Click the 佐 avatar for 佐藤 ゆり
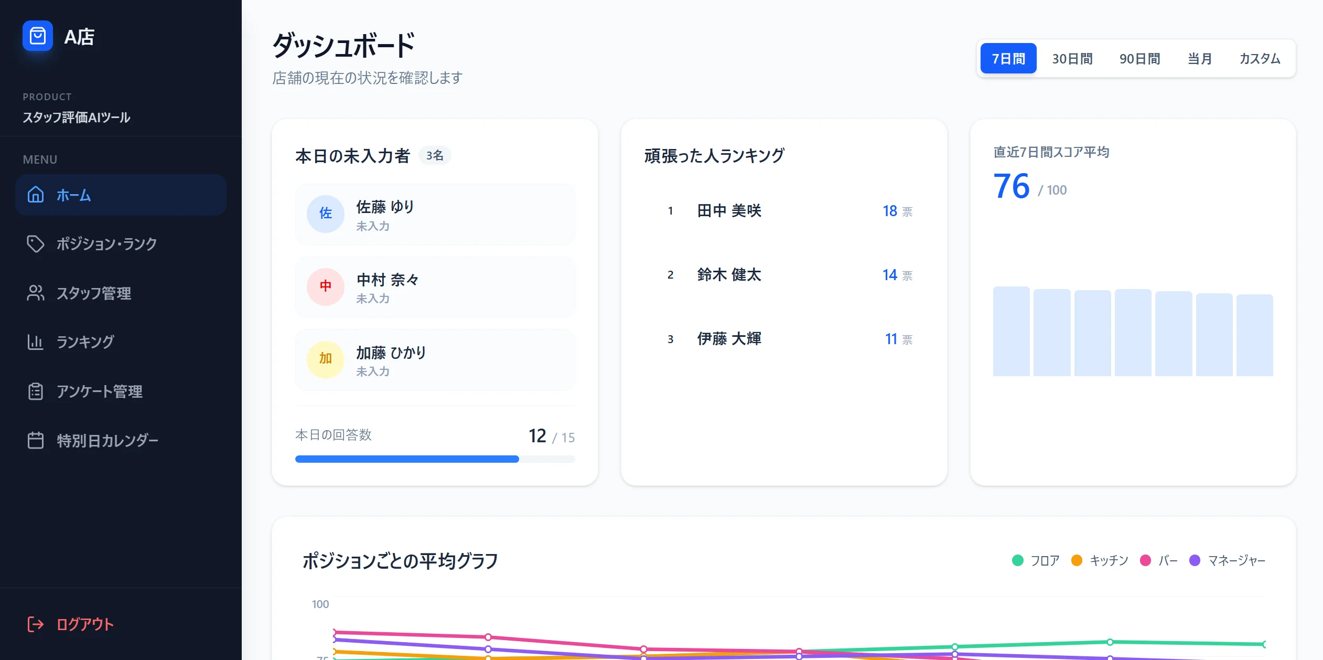Screen dimensions: 1323x660 click(x=326, y=214)
